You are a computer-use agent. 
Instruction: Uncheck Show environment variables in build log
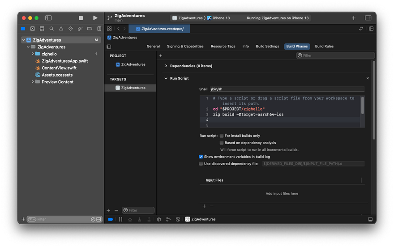tap(201, 157)
